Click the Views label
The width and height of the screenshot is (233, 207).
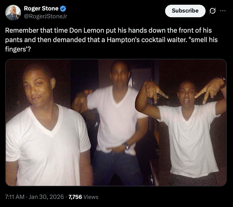91,197
